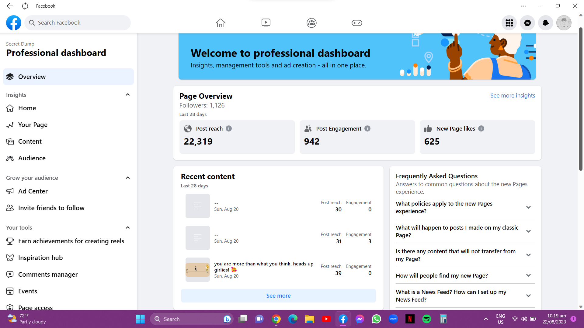Viewport: 584px width, 328px height.
Task: Open Messenger app from the taskbar
Action: (360, 319)
